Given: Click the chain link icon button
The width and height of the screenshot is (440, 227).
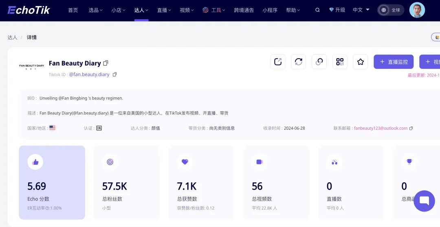Looking at the screenshot, I should [319, 62].
